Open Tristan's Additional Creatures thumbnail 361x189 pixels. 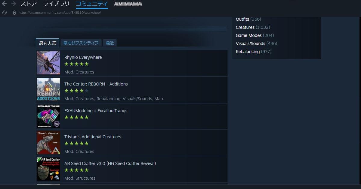pos(48,142)
